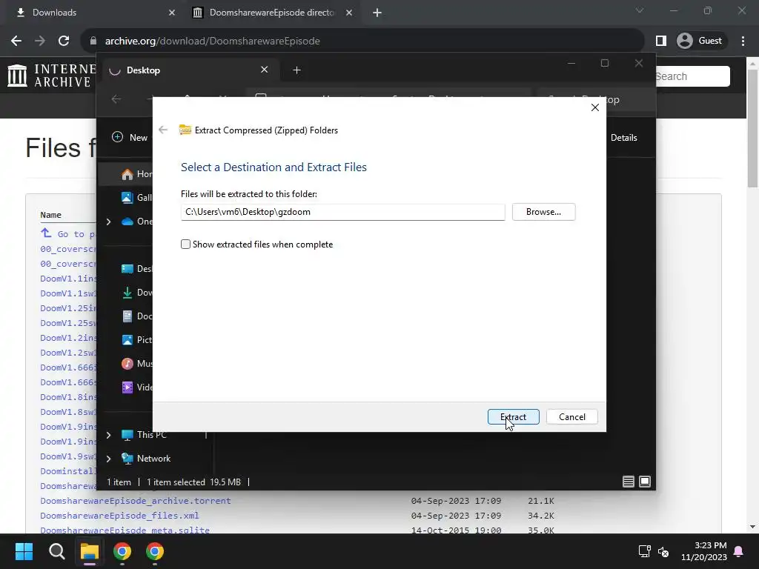Select the DoomsharewareEpisode directory Chrome tab
This screenshot has width=759, height=569.
click(271, 13)
